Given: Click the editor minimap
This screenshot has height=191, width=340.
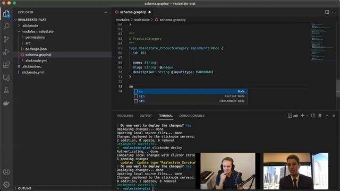Looking at the screenshot, I should (x=323, y=41).
